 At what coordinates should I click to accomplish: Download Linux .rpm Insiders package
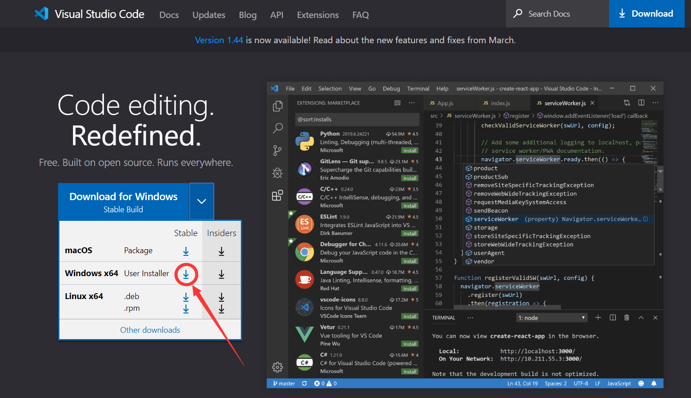tap(221, 309)
